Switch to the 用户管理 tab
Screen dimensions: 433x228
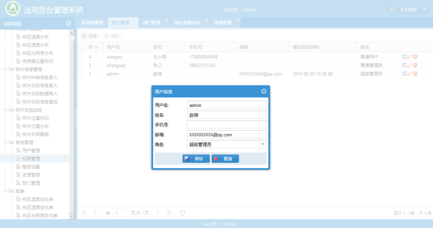click(121, 23)
